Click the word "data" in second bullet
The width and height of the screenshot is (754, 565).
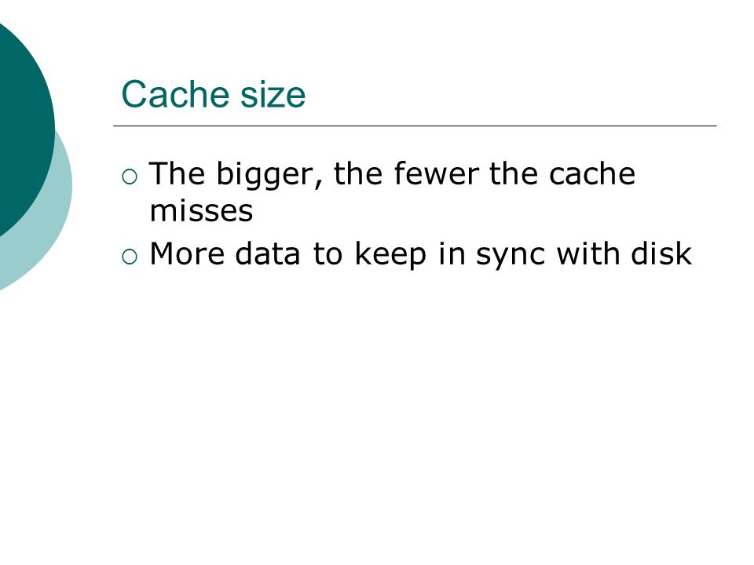click(268, 253)
